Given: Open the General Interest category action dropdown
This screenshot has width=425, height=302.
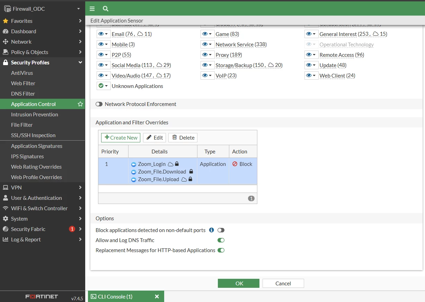Looking at the screenshot, I should [311, 34].
